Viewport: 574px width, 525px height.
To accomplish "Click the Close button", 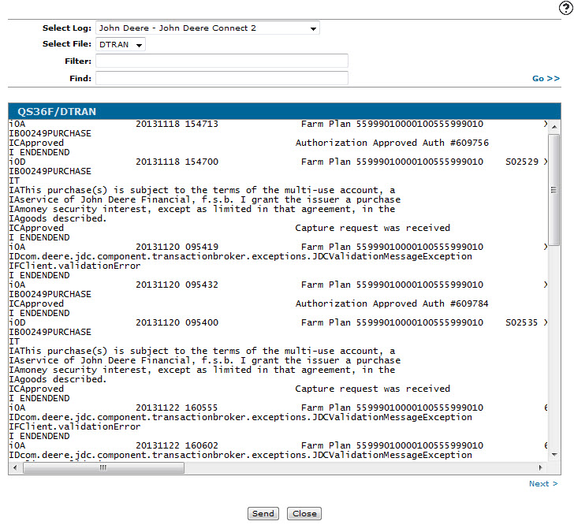I will pos(304,514).
